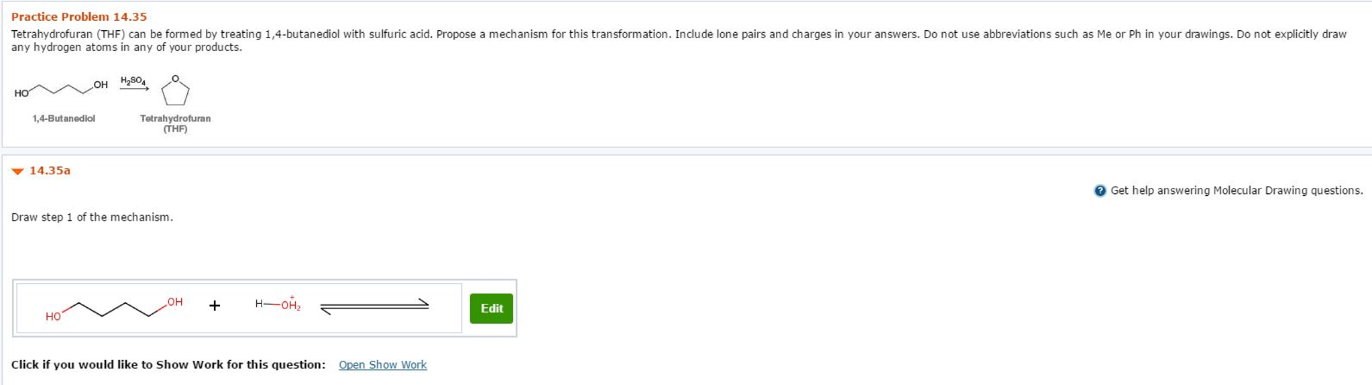
Task: Click the red OH group on the right of the drawn diol
Action: click(175, 302)
